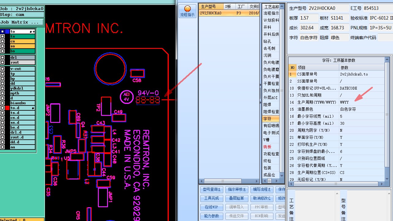Click the blue color box of layer 'to'

pyautogui.click(x=7, y=31)
